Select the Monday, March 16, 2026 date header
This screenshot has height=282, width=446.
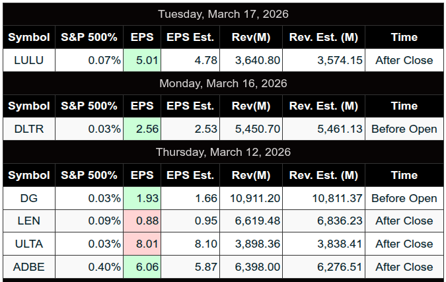pyautogui.click(x=223, y=83)
